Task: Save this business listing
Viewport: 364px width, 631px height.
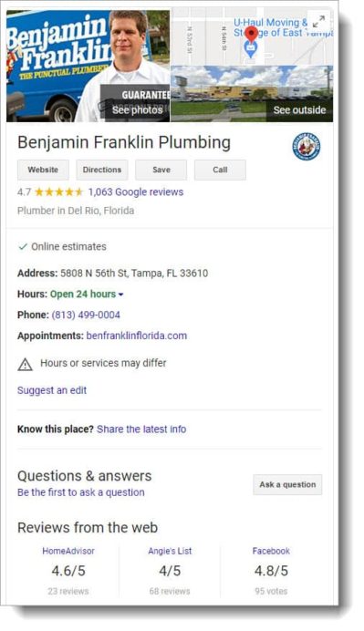Action: pyautogui.click(x=161, y=170)
